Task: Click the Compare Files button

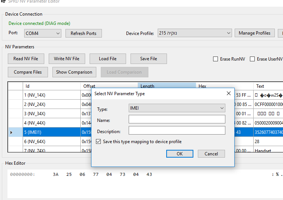Action: pyautogui.click(x=28, y=72)
